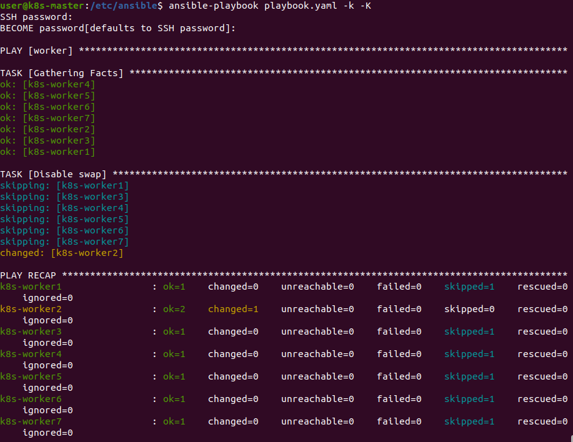Click 'skipped=0' in k8s-worker2 recap row
This screenshot has width=573, height=442.
(469, 309)
